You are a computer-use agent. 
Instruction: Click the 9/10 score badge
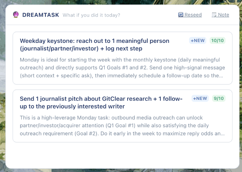[x=219, y=99]
